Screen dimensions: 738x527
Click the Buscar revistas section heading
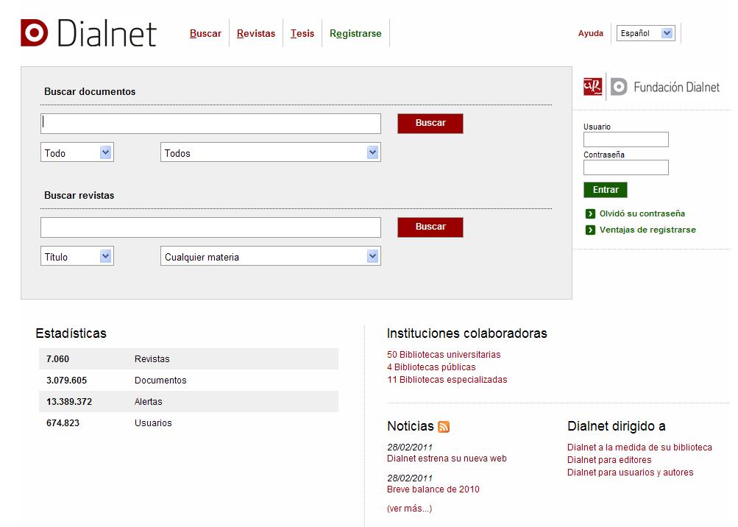[79, 196]
